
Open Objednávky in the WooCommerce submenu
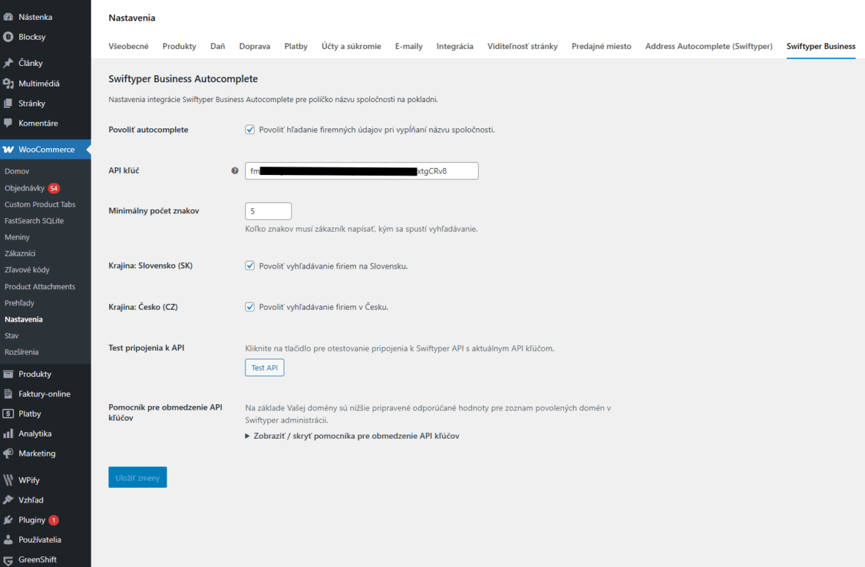tap(24, 189)
